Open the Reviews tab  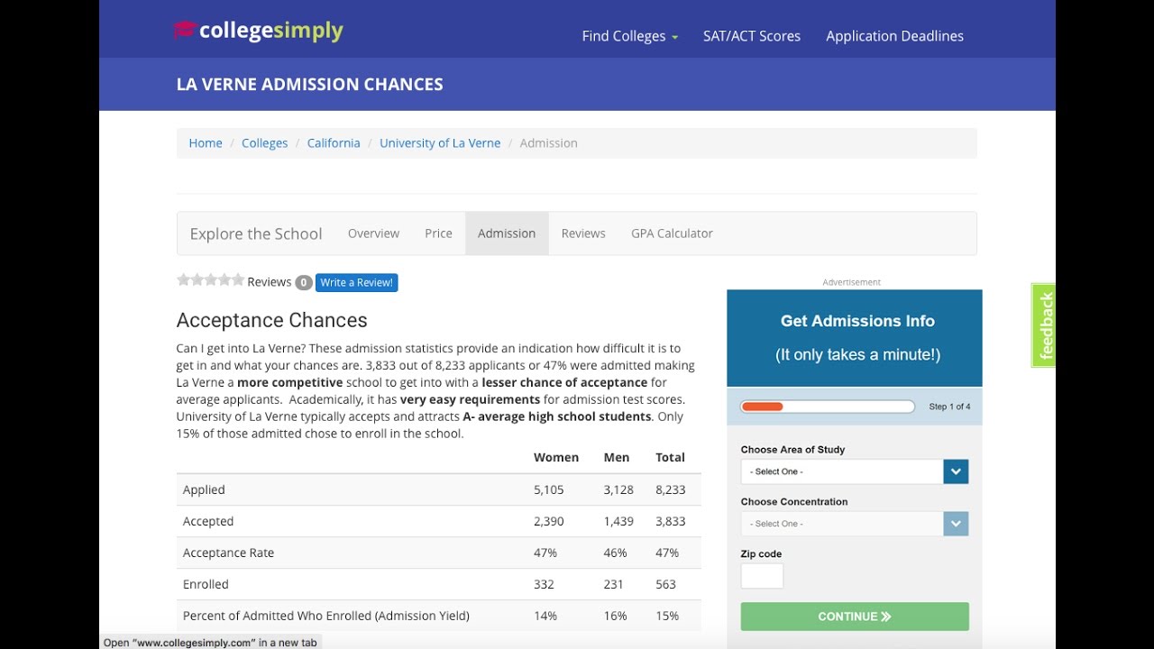(583, 233)
